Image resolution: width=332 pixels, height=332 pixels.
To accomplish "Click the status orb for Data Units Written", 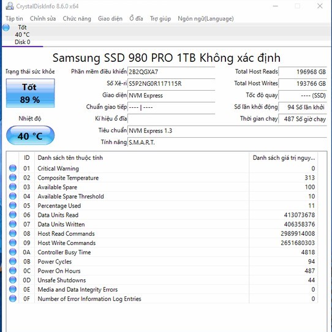I will (x=13, y=224).
